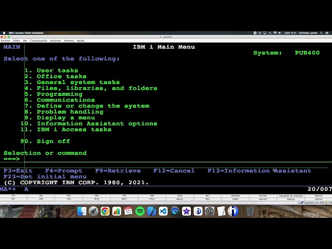332x249 pixels.
Task: Open IBM i Access round icon in dock
Action: pyautogui.click(x=233, y=211)
